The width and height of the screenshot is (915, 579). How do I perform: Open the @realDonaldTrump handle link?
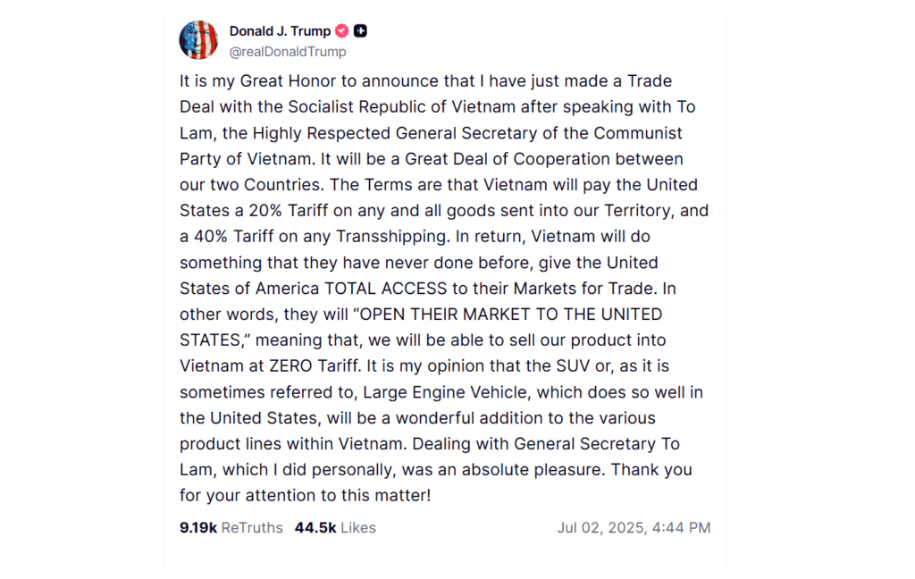pyautogui.click(x=288, y=52)
